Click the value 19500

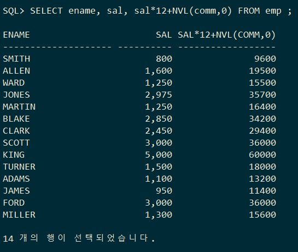click(262, 71)
